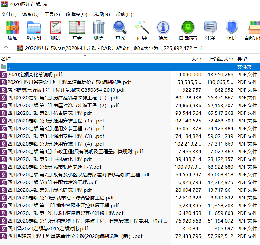This screenshot has height=245, width=260.
Task: Click the 文件夹 type cell
Action: pyautogui.click(x=245, y=67)
